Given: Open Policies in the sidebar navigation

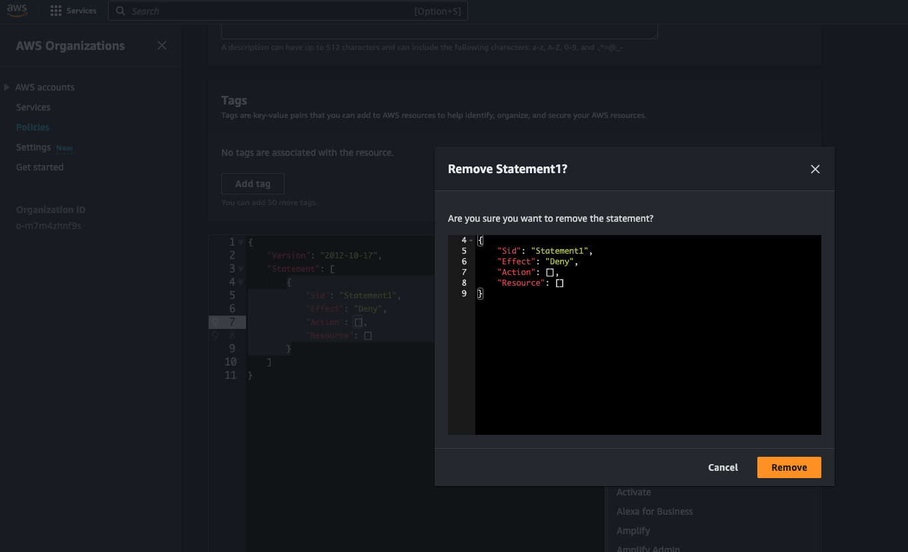Looking at the screenshot, I should [x=33, y=127].
